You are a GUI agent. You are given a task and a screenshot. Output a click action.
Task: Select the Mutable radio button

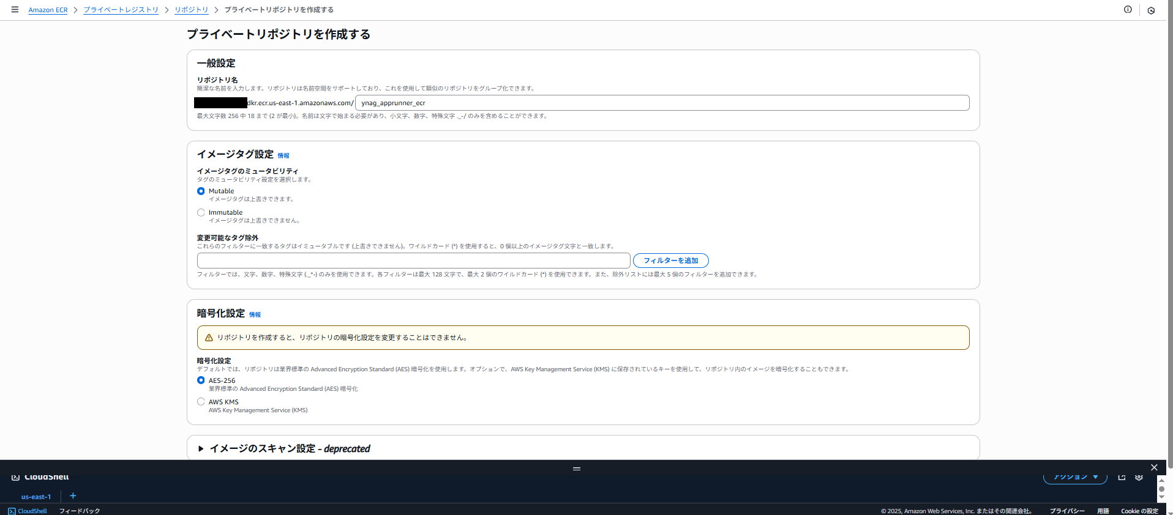click(201, 191)
